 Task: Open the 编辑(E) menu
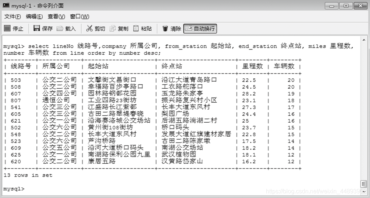pyautogui.click(x=34, y=17)
